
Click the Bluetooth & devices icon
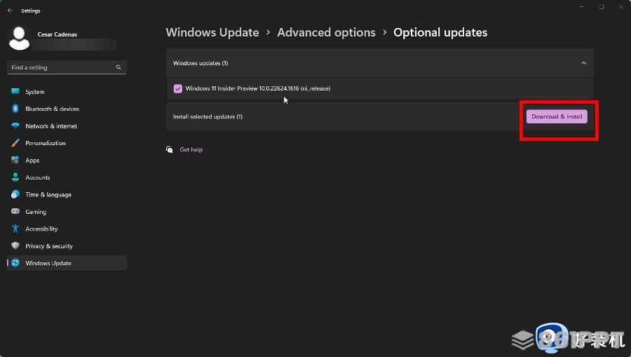tap(15, 109)
